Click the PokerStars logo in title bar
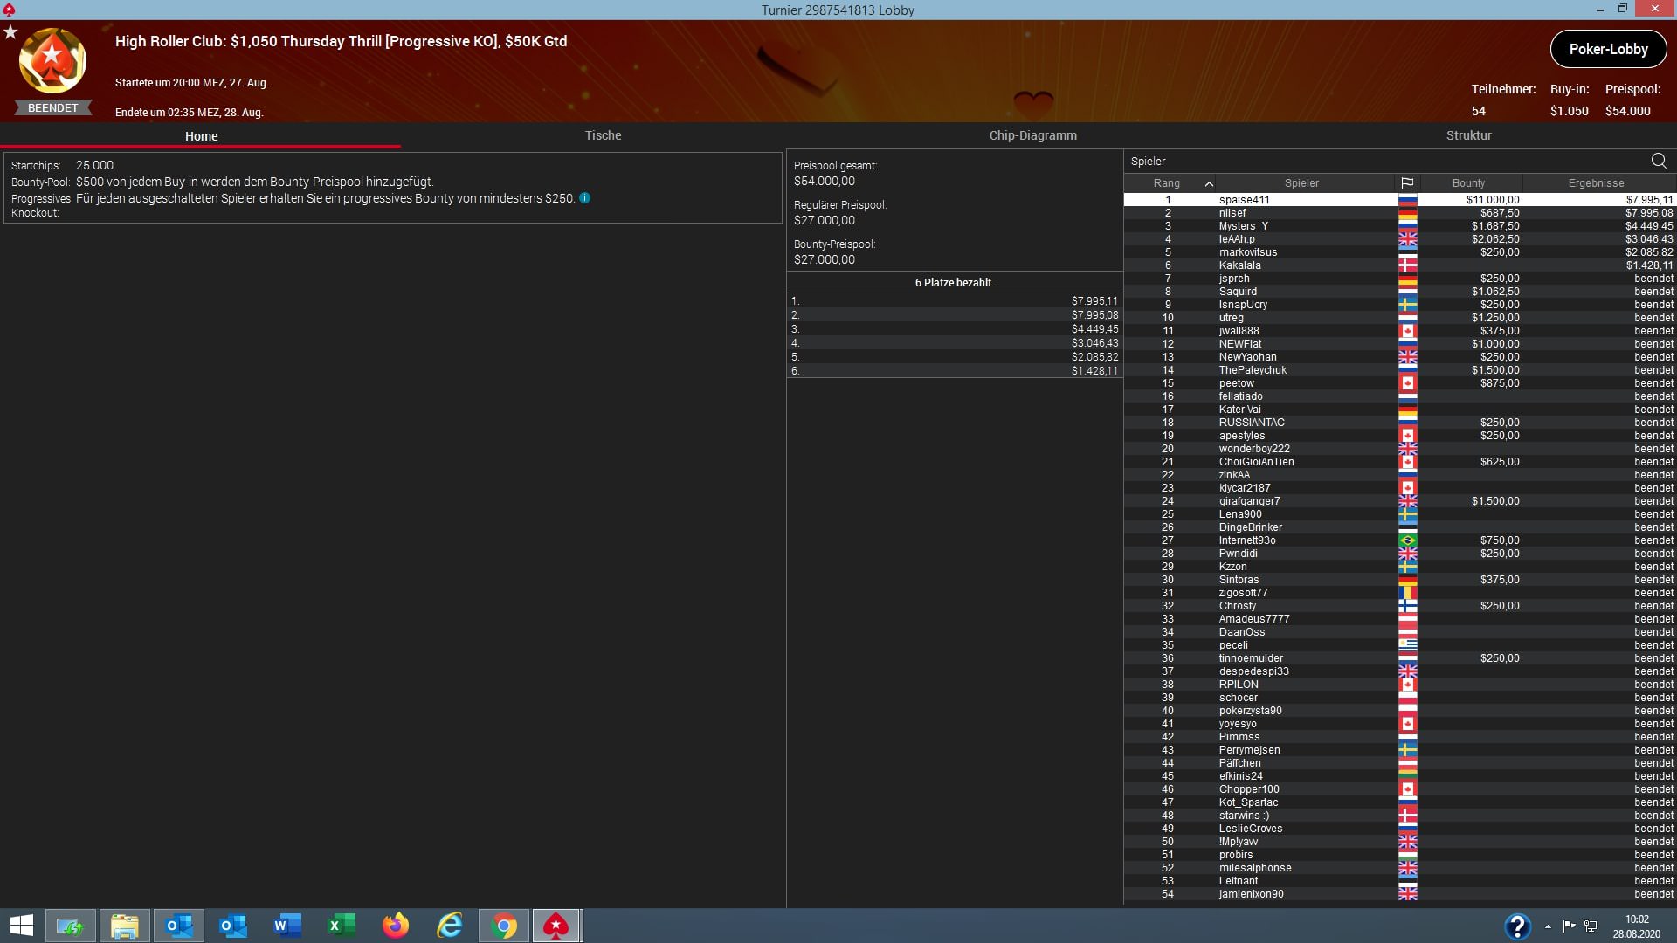 coord(9,10)
